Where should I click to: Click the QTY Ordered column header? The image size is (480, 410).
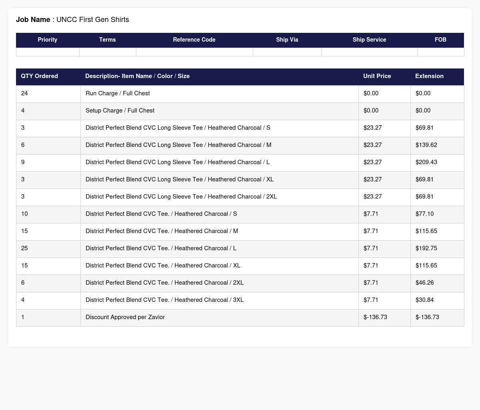[48, 76]
